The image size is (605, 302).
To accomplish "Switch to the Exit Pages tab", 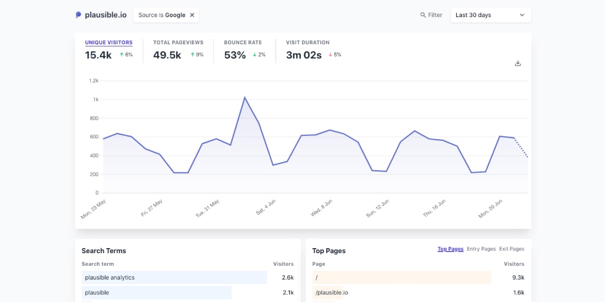I will (512, 249).
